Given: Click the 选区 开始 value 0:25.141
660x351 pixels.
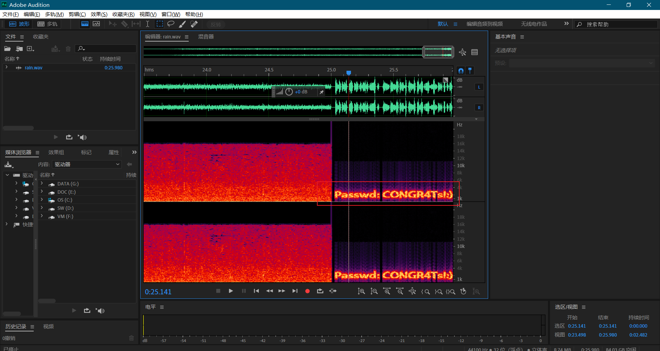Looking at the screenshot, I should 577,326.
